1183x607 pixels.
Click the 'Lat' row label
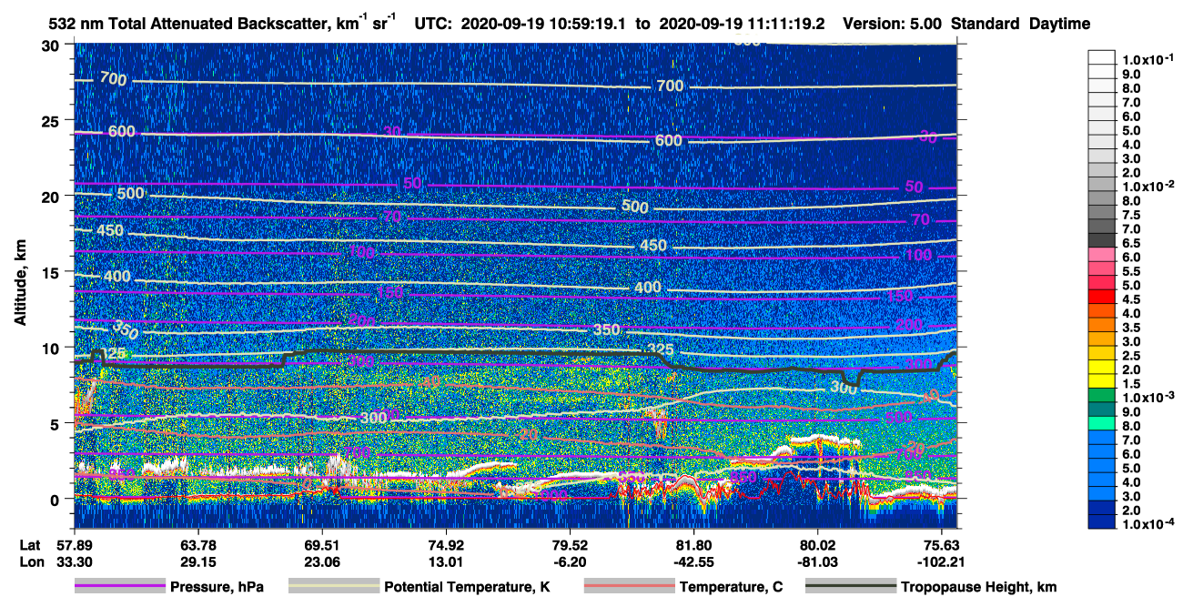click(30, 545)
